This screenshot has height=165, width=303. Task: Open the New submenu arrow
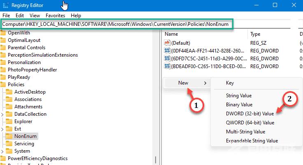pyautogui.click(x=205, y=83)
